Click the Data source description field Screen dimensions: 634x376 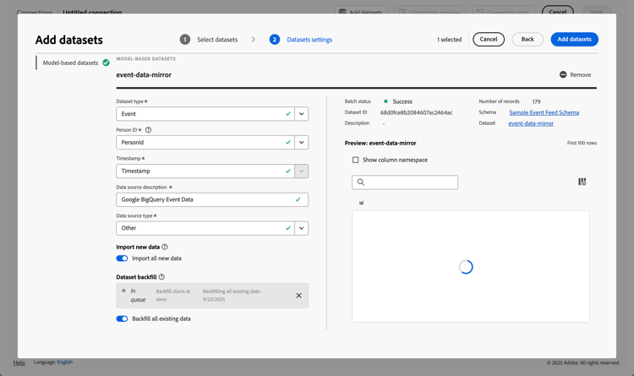pos(205,199)
